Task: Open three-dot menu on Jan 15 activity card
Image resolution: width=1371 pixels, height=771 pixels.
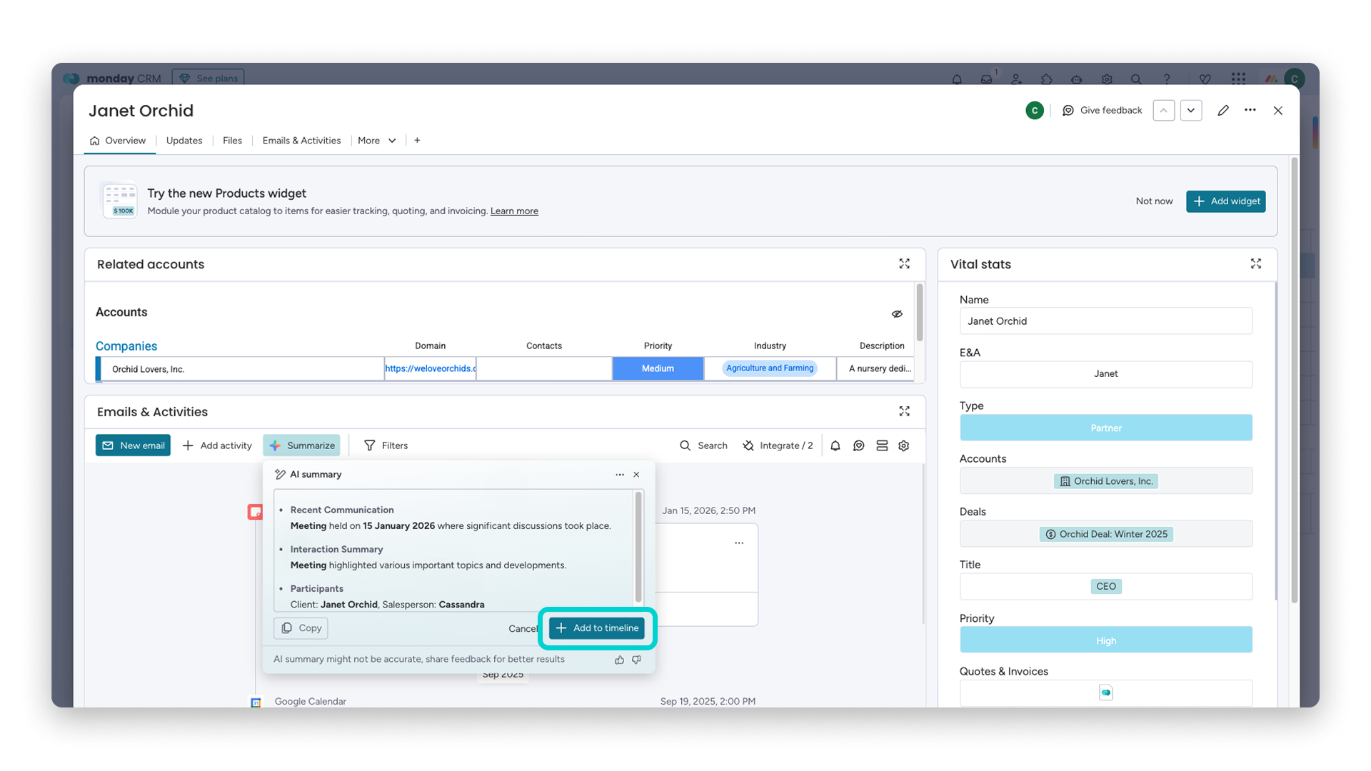Action: 739,543
